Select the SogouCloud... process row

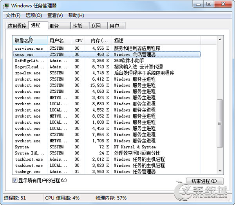[x=107, y=67]
